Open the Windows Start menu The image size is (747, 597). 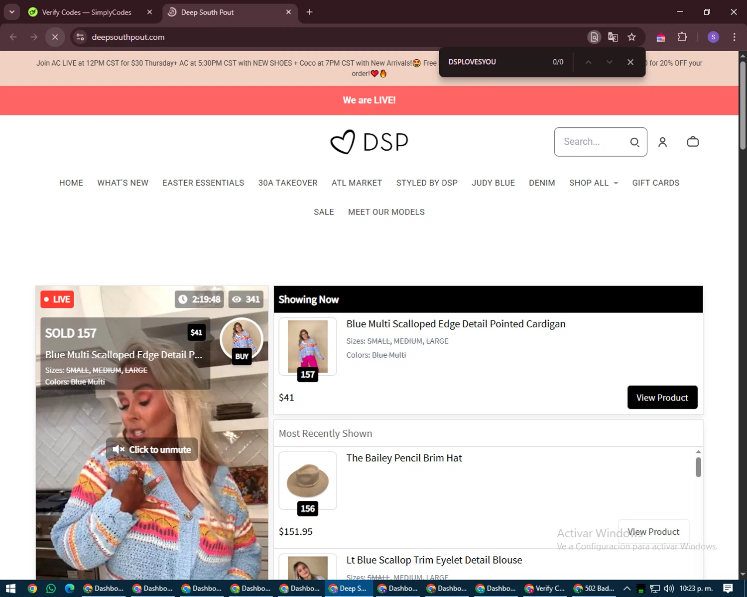point(10,589)
